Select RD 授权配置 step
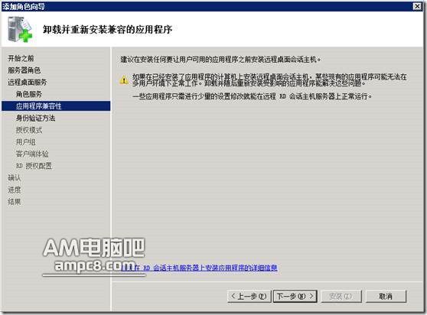The height and width of the screenshot is (315, 427). [34, 166]
